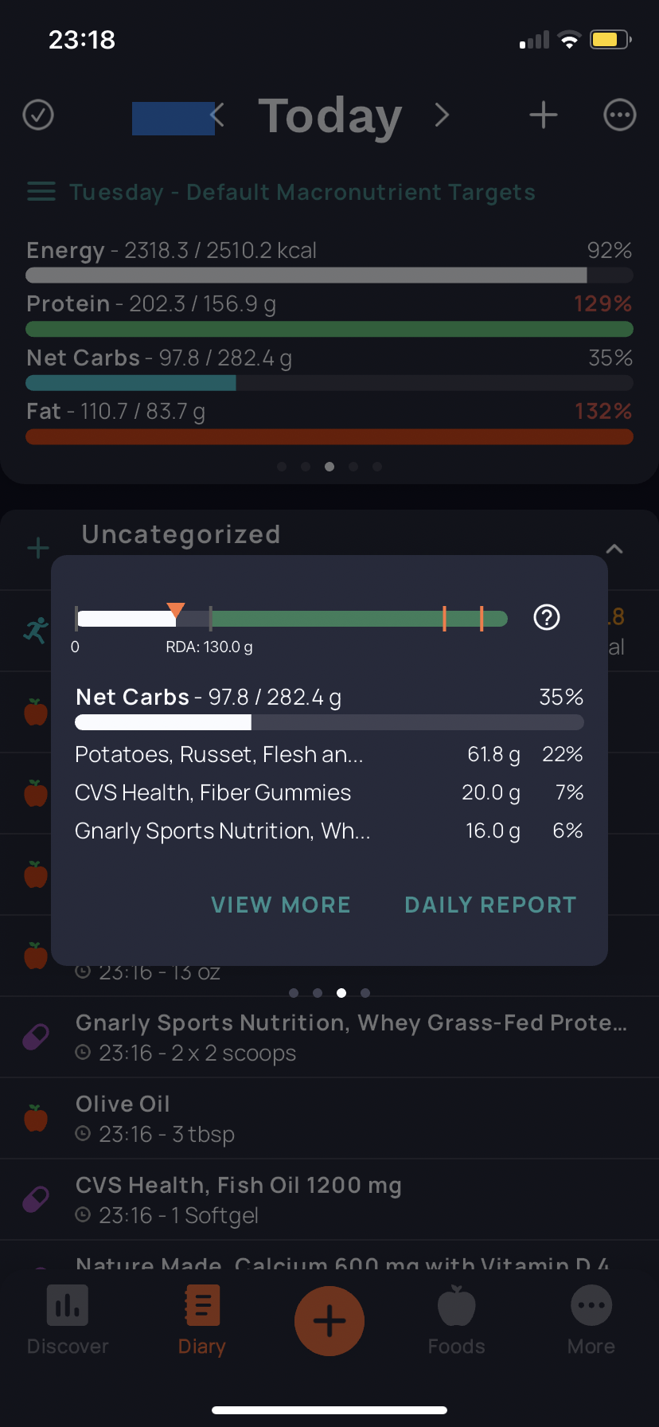The image size is (659, 1427).
Task: Tap the question mark help icon
Action: coord(547,617)
